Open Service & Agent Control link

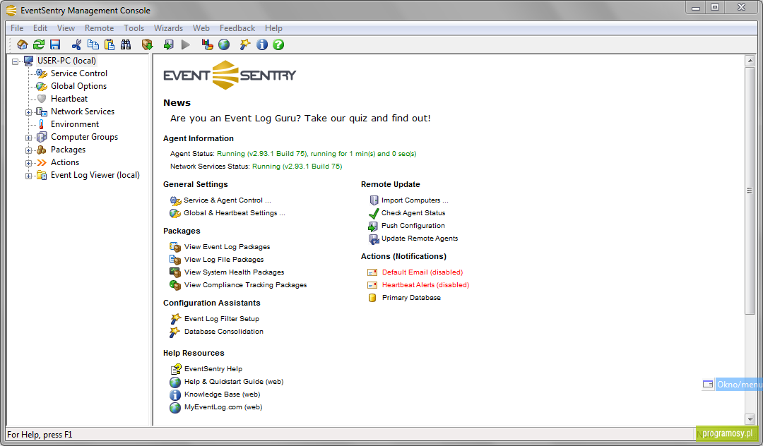pyautogui.click(x=227, y=200)
